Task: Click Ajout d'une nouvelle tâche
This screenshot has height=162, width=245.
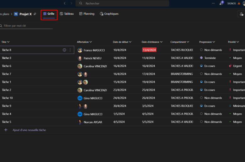Action: tap(29, 130)
